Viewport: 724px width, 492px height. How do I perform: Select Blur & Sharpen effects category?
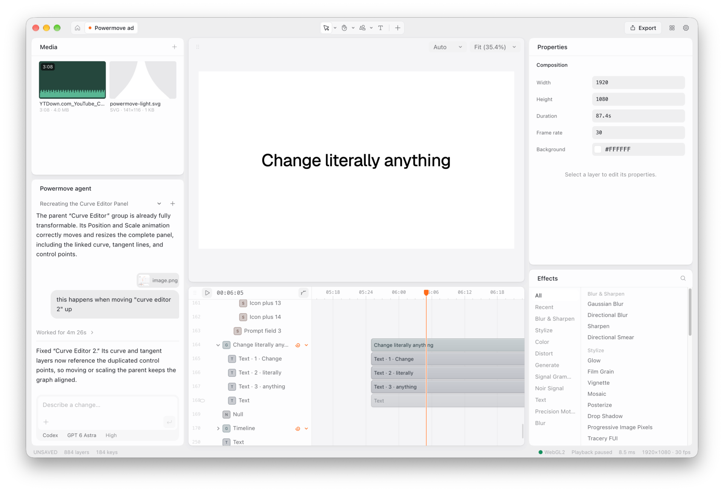pyautogui.click(x=555, y=319)
